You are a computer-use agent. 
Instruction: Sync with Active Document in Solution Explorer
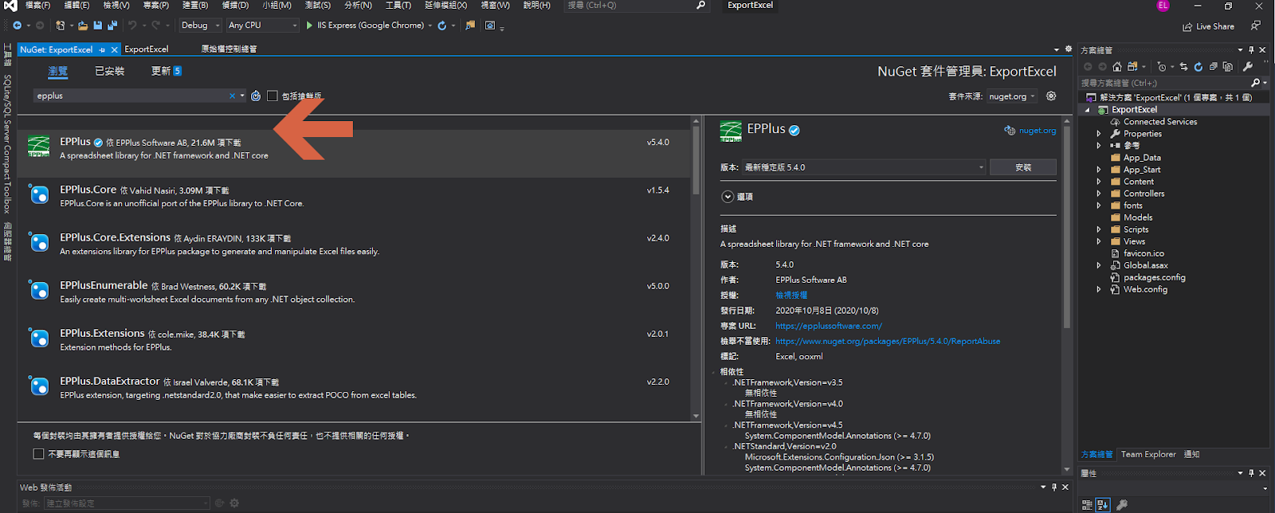point(1183,67)
